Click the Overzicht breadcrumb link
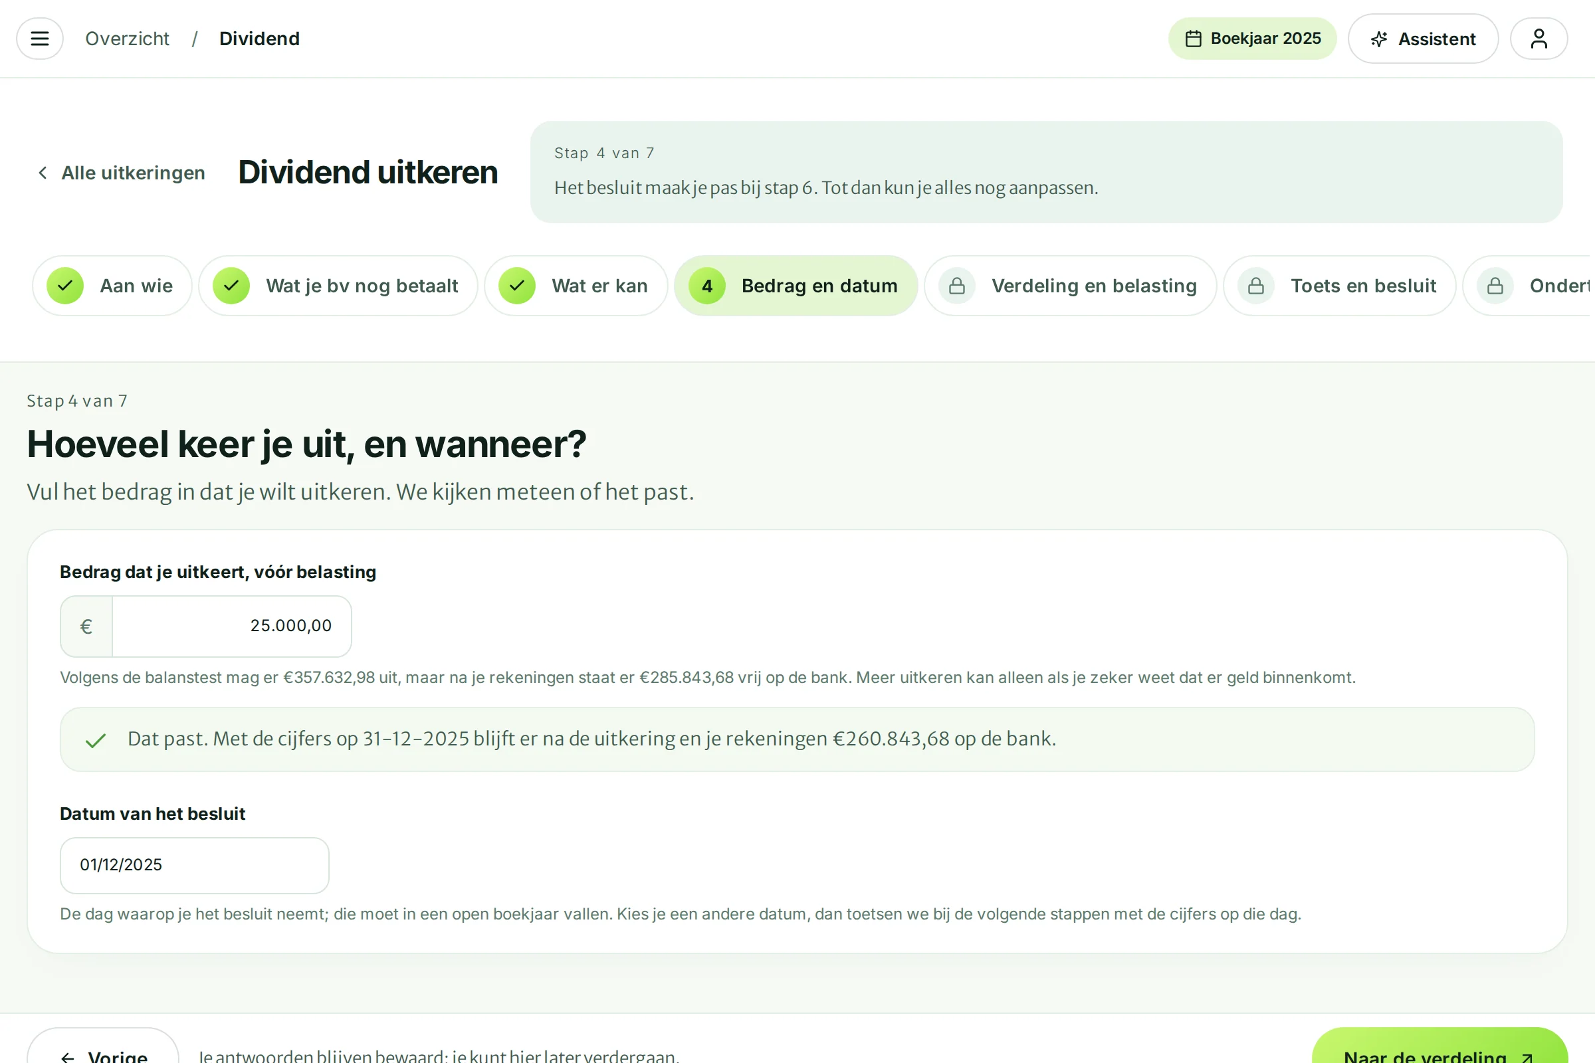The height and width of the screenshot is (1063, 1595). 127,39
